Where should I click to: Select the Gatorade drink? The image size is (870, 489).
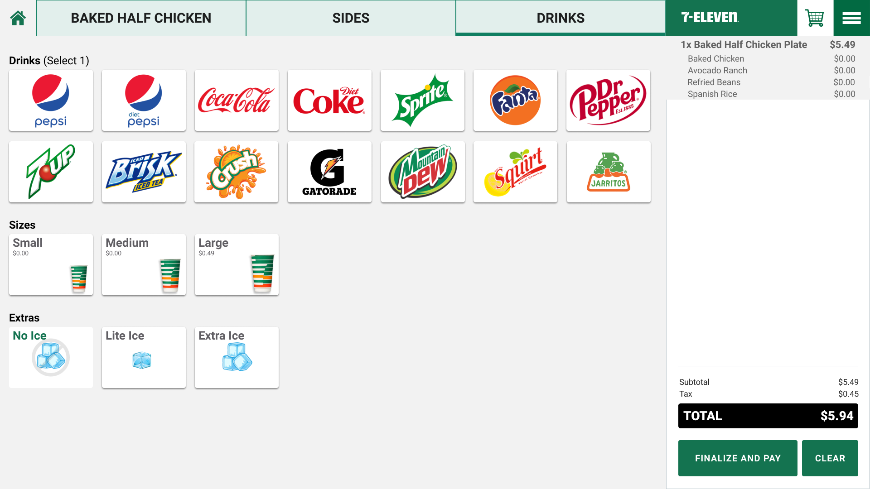[329, 172]
